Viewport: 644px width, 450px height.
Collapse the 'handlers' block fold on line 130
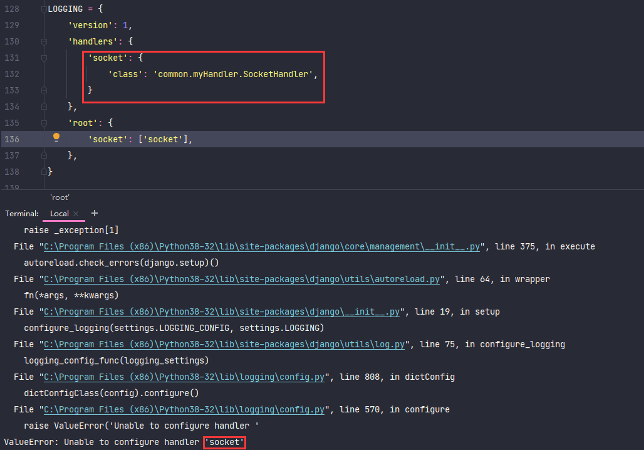[44, 41]
